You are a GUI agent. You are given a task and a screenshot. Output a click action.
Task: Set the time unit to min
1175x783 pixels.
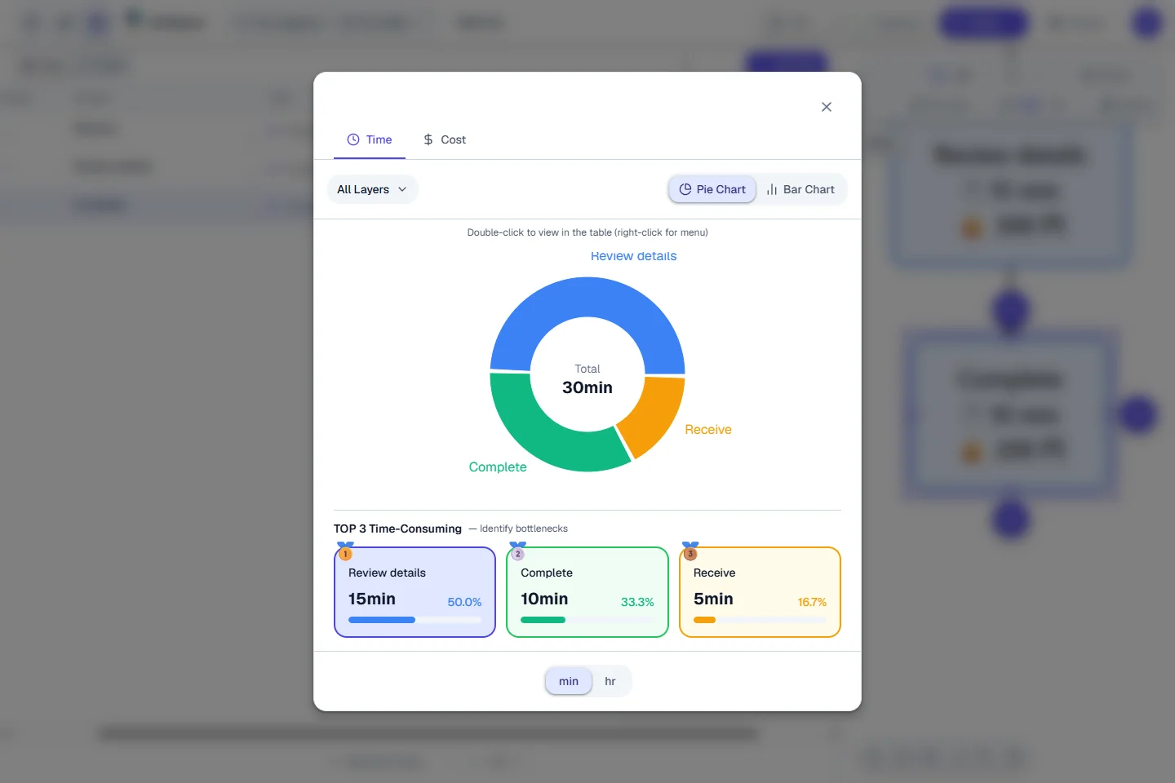point(569,681)
